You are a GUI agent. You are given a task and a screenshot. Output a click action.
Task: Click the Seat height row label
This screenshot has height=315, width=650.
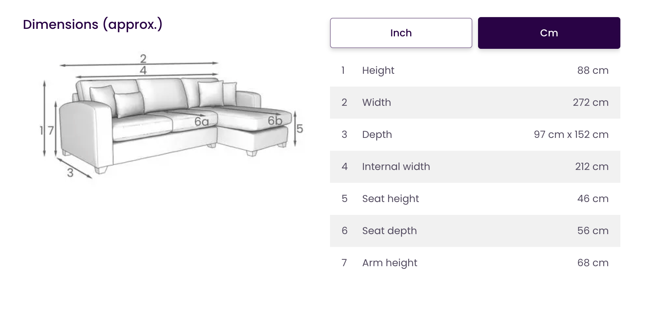click(390, 199)
